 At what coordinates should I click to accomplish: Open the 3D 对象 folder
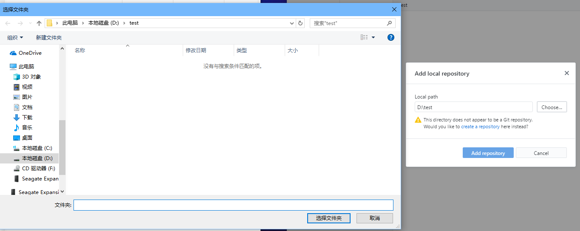(x=31, y=77)
